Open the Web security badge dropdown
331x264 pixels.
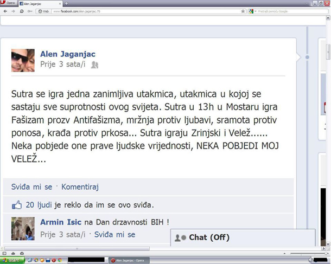pos(43,11)
